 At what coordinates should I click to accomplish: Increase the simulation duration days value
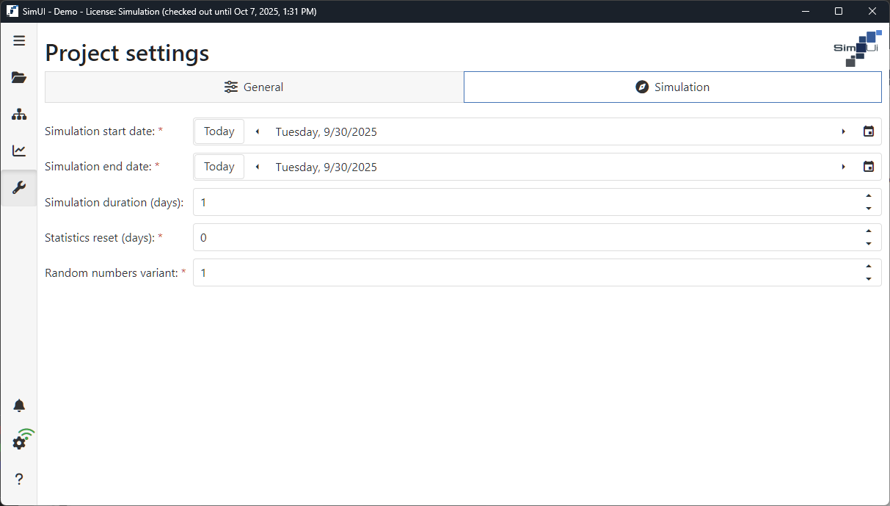pos(869,196)
